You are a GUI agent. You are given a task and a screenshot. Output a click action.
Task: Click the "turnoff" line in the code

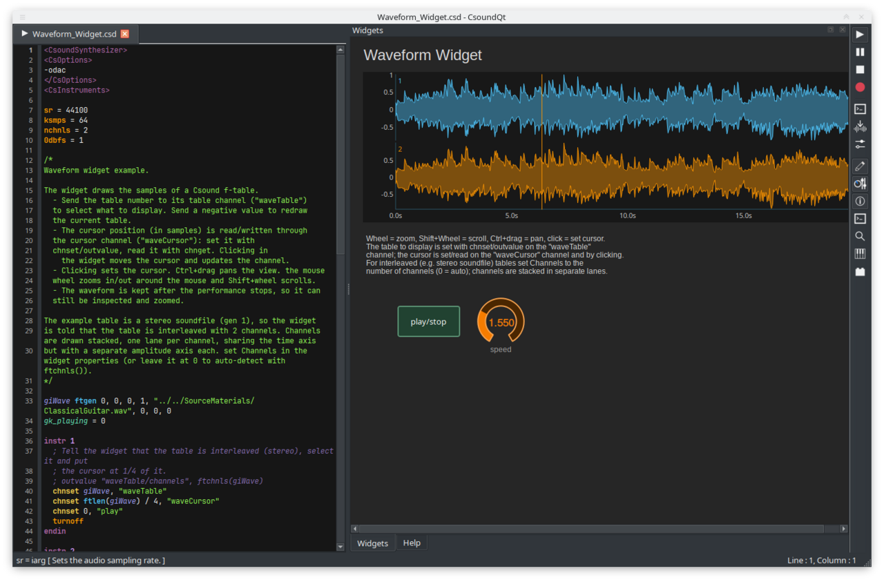(x=68, y=521)
